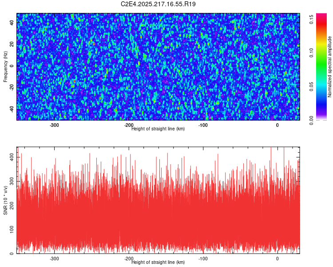Click the SNR (10 * v/v) axis label

tap(5, 200)
